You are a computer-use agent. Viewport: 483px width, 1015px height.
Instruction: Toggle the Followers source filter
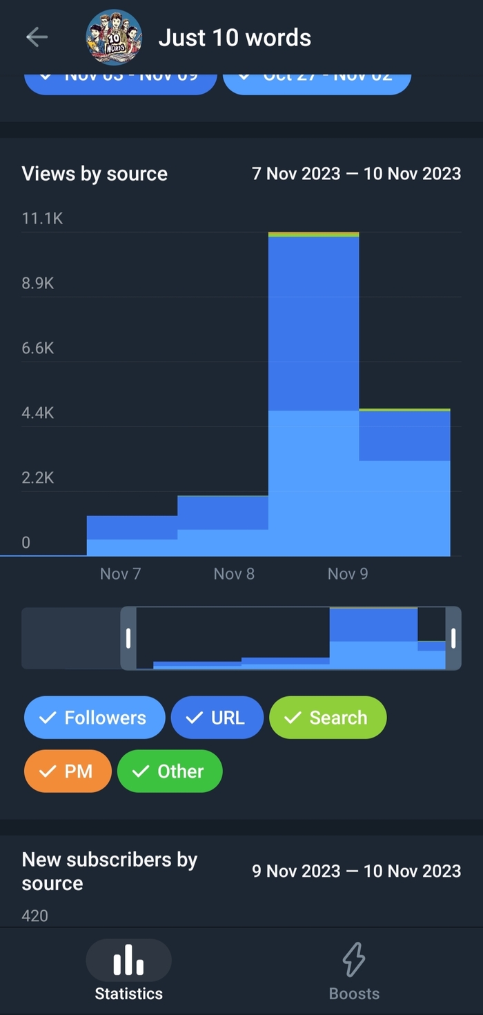95,718
